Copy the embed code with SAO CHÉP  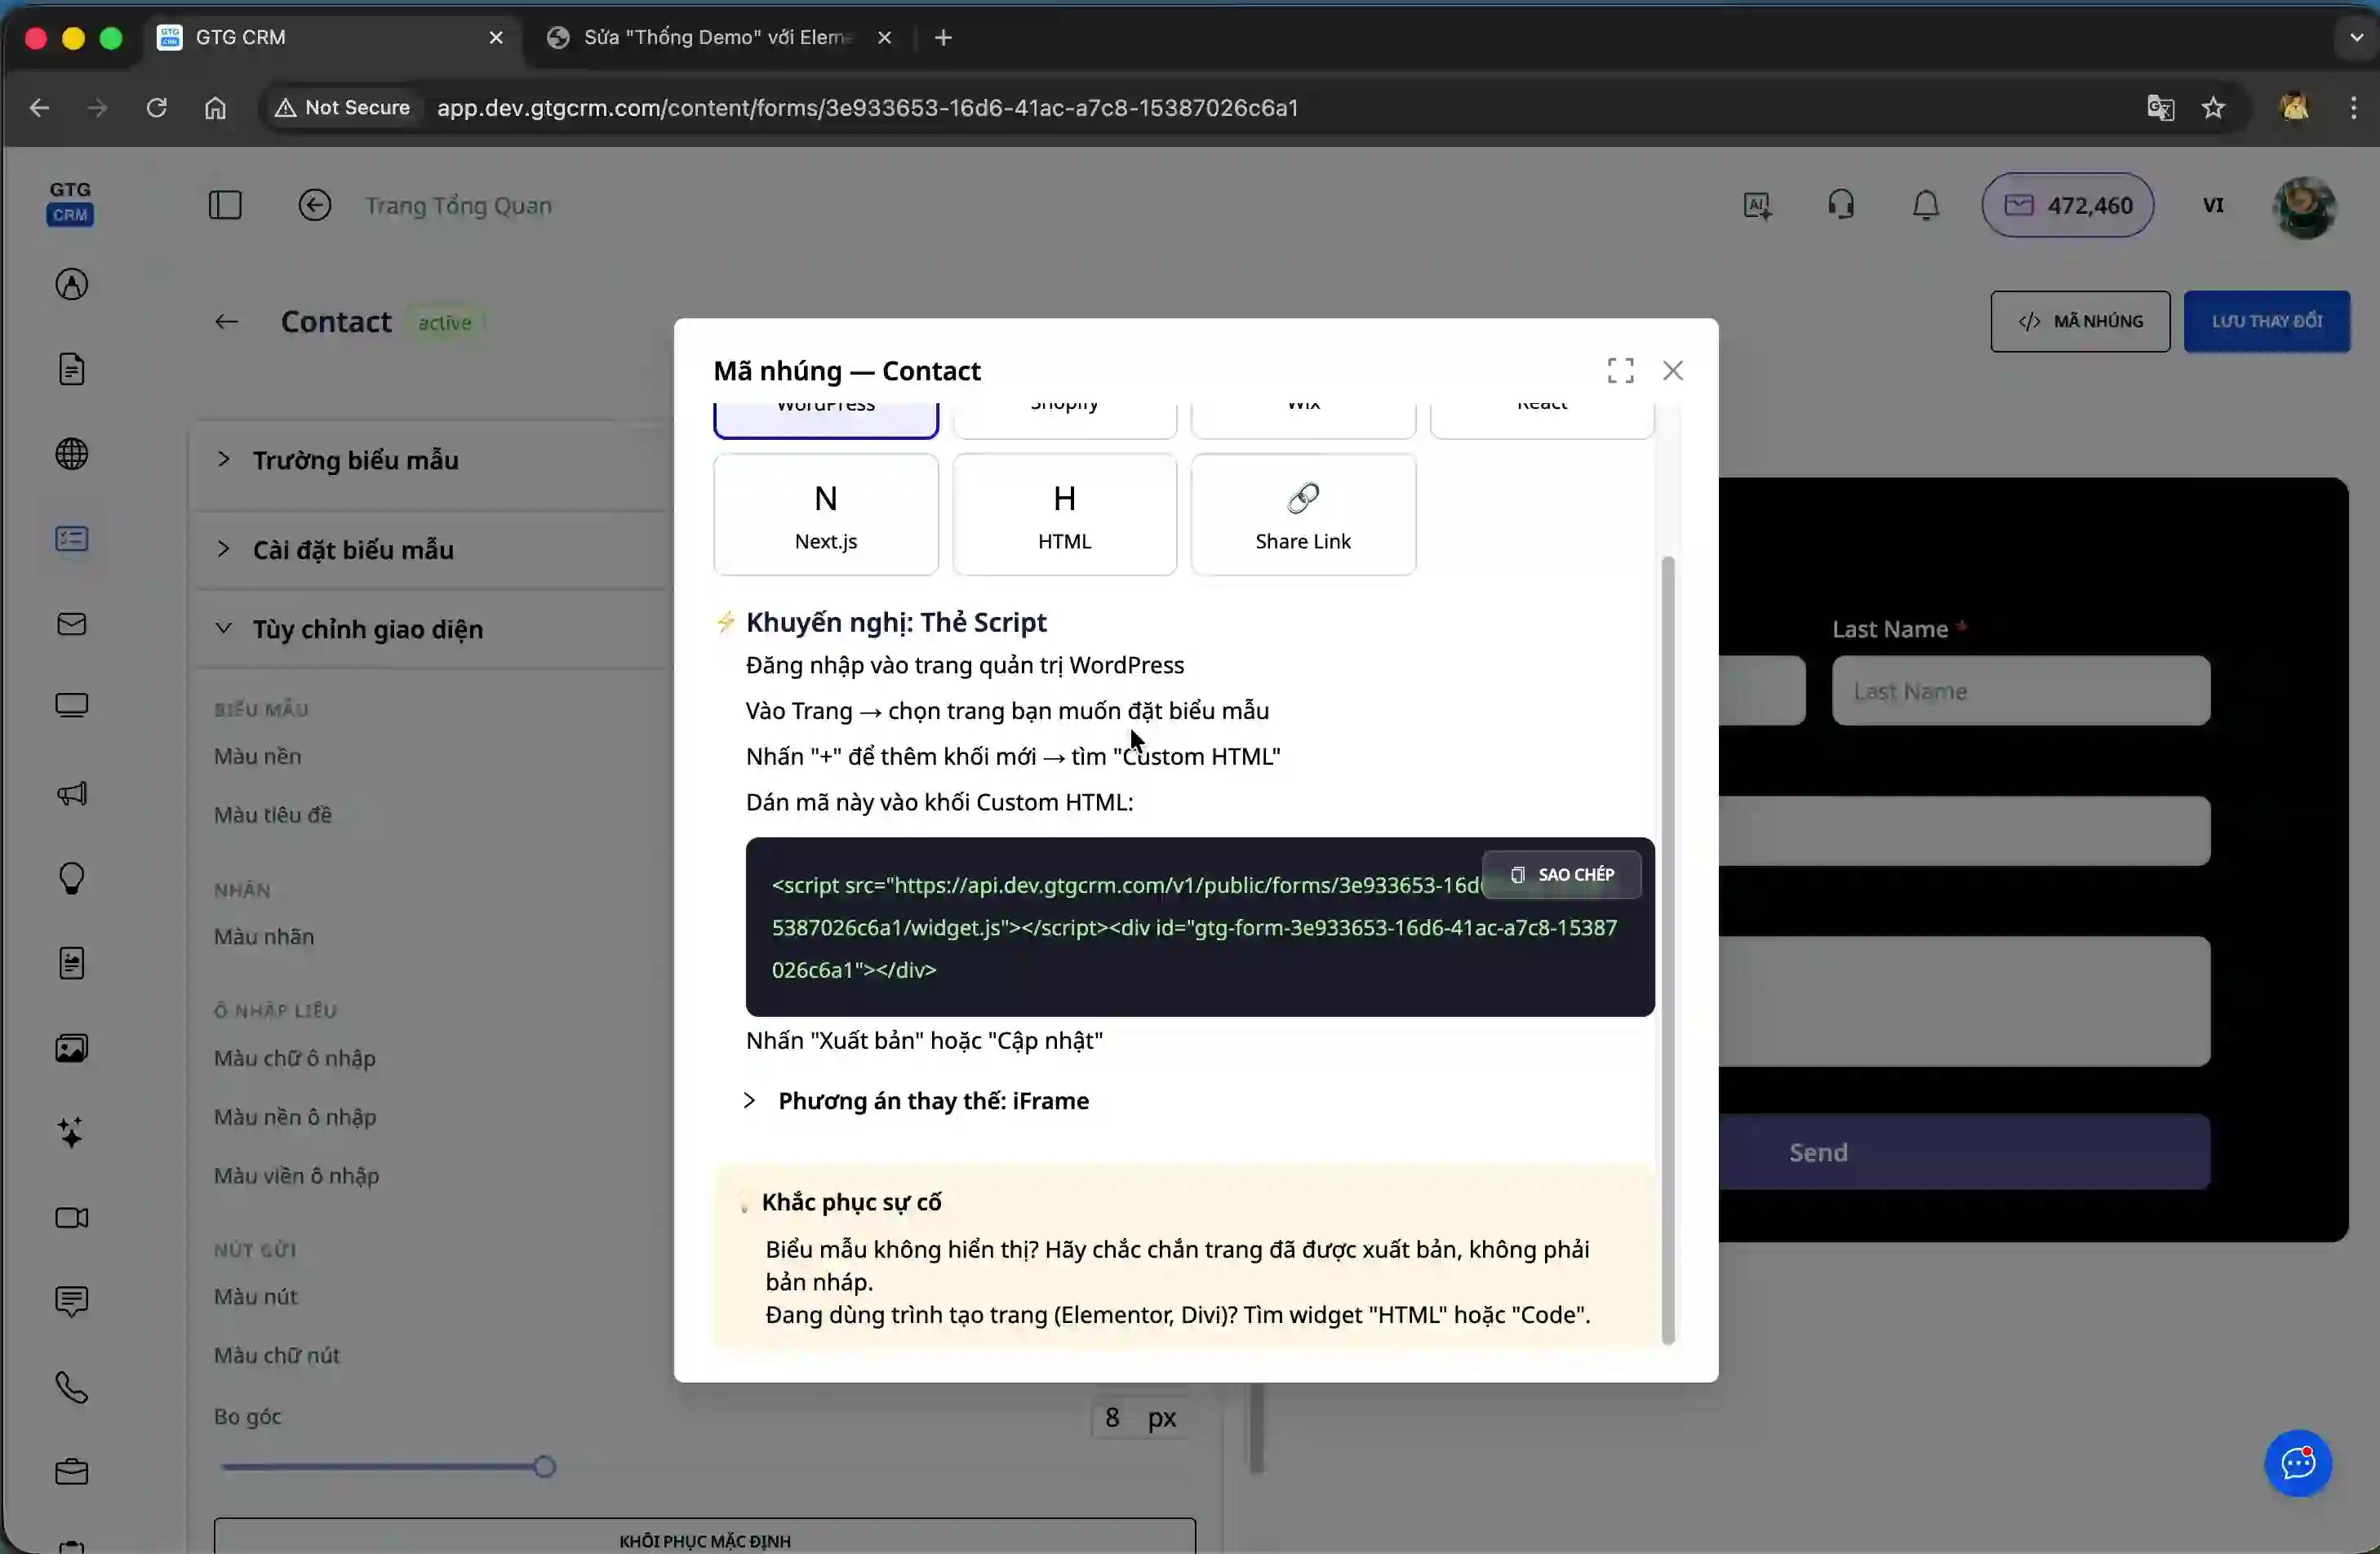(1561, 873)
